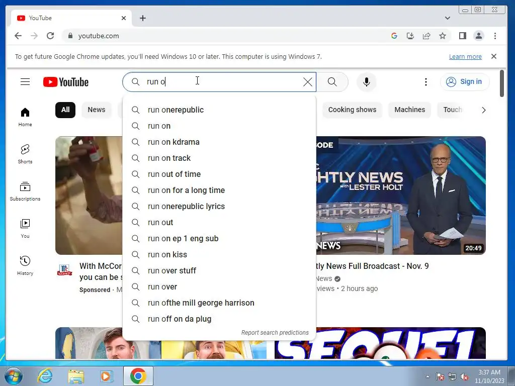
Task: Click the install app icon in address bar
Action: (410, 36)
